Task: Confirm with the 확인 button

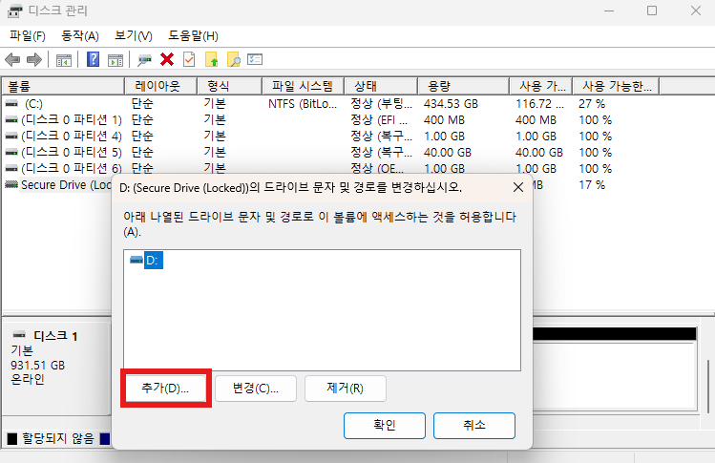Action: coord(385,425)
